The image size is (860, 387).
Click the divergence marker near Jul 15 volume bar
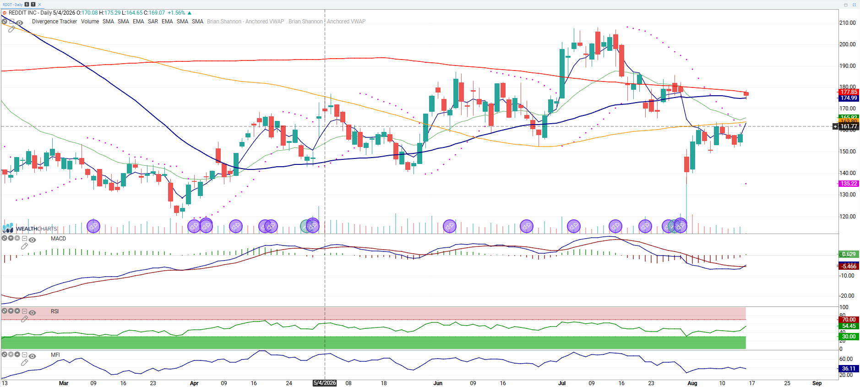pyautogui.click(x=615, y=226)
